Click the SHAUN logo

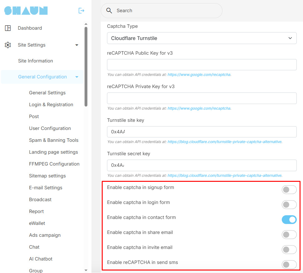[x=26, y=11]
